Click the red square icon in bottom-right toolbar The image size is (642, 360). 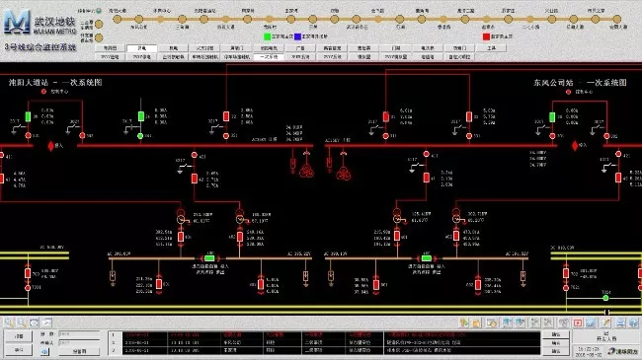(x=578, y=324)
